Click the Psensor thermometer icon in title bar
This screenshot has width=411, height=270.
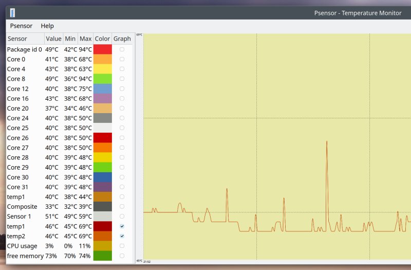point(12,12)
